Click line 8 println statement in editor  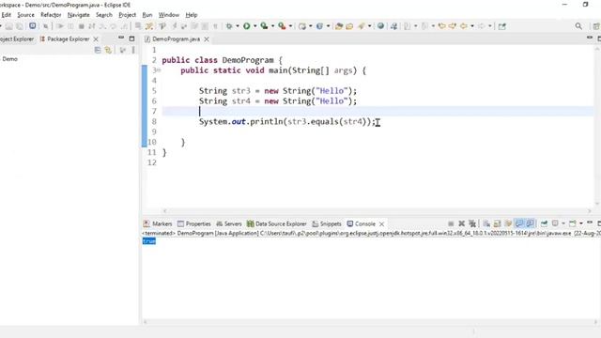[x=287, y=121]
